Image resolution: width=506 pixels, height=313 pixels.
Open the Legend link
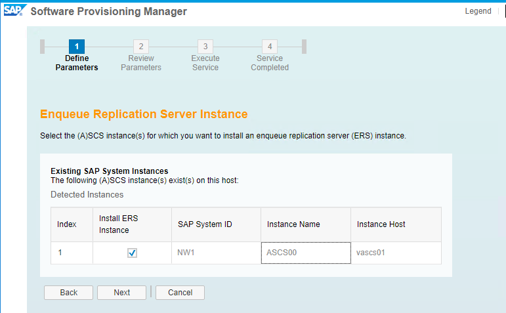[x=478, y=11]
